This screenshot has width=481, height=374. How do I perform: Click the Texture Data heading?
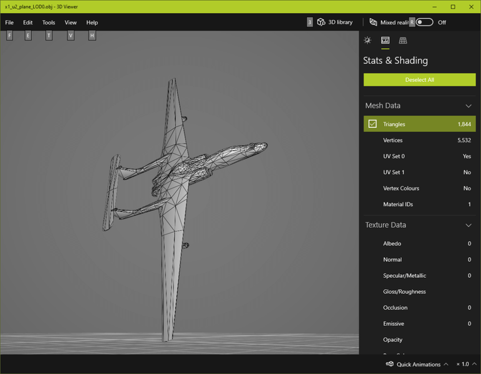click(x=385, y=225)
